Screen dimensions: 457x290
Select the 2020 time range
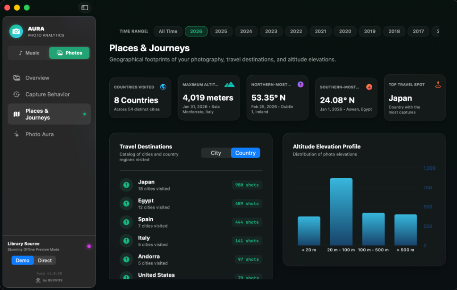345,32
